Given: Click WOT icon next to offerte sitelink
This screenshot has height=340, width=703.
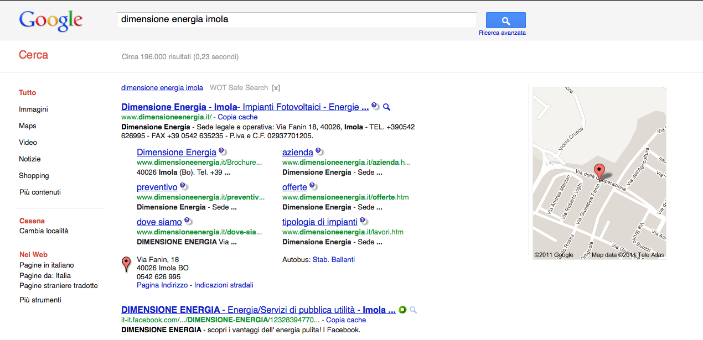Looking at the screenshot, I should click(x=313, y=186).
